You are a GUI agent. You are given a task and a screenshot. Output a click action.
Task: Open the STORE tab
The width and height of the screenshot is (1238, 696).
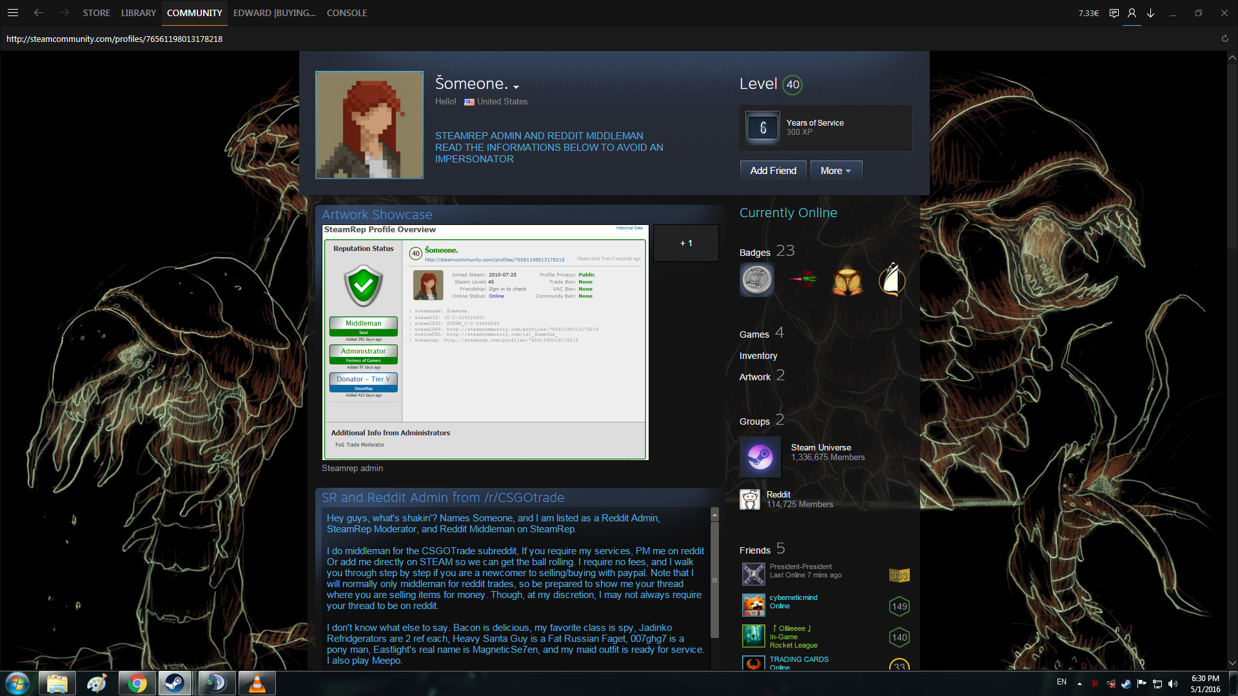tap(96, 13)
